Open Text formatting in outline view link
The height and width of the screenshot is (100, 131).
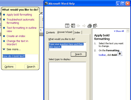pos(21,29)
